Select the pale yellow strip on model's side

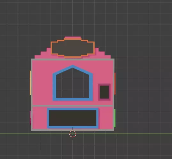[x=30, y=83]
